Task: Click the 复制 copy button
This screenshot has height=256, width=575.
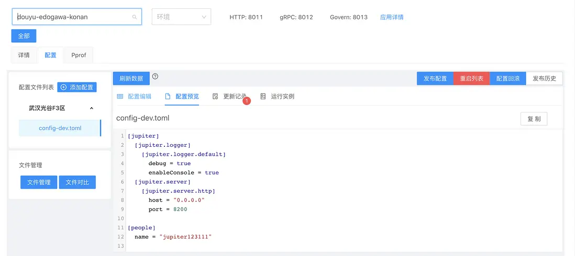Action: point(534,119)
